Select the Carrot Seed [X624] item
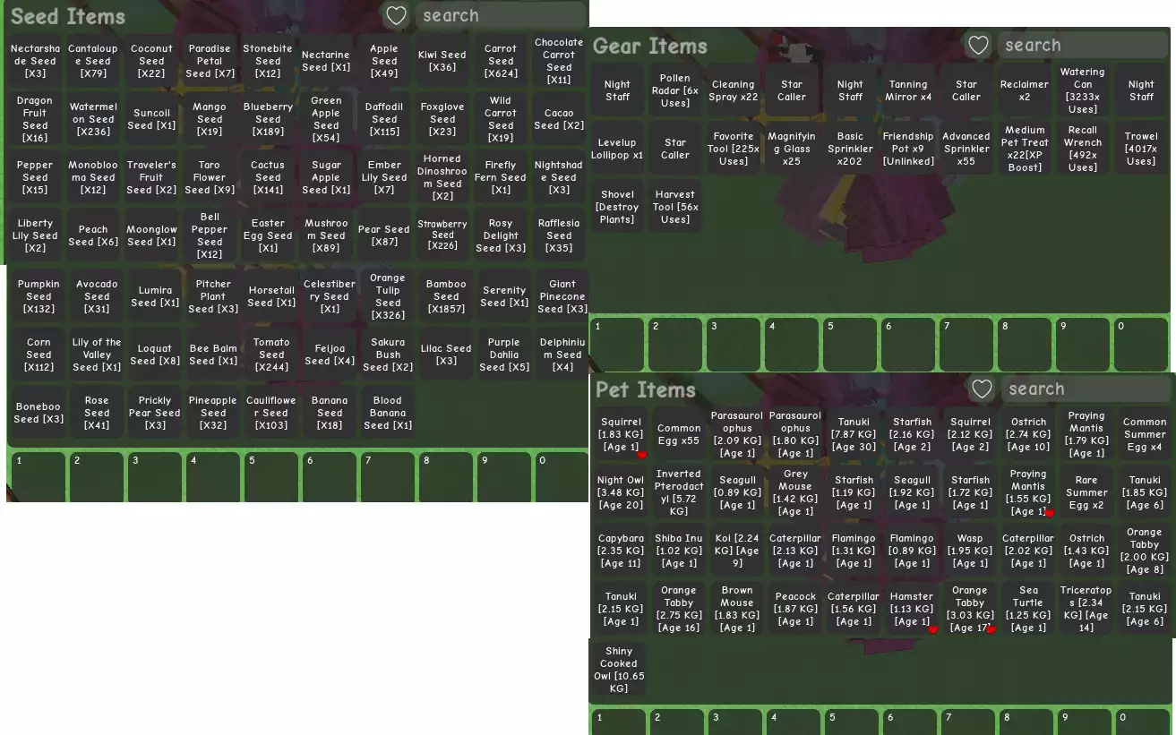Screen dimensions: 1176x735 (x=501, y=62)
